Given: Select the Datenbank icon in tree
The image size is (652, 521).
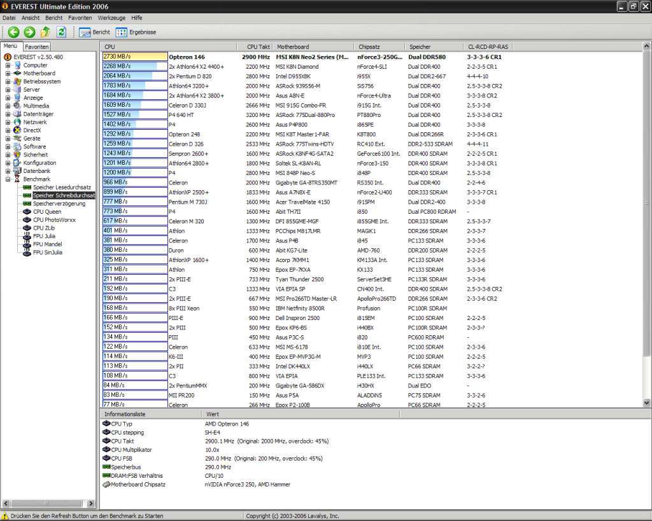Looking at the screenshot, I should 17,170.
